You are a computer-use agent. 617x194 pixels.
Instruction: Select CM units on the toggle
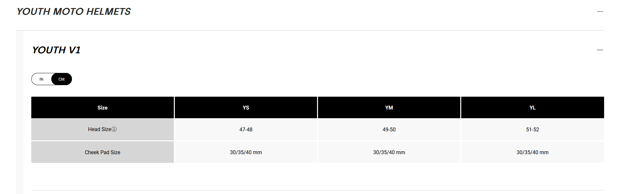click(61, 79)
